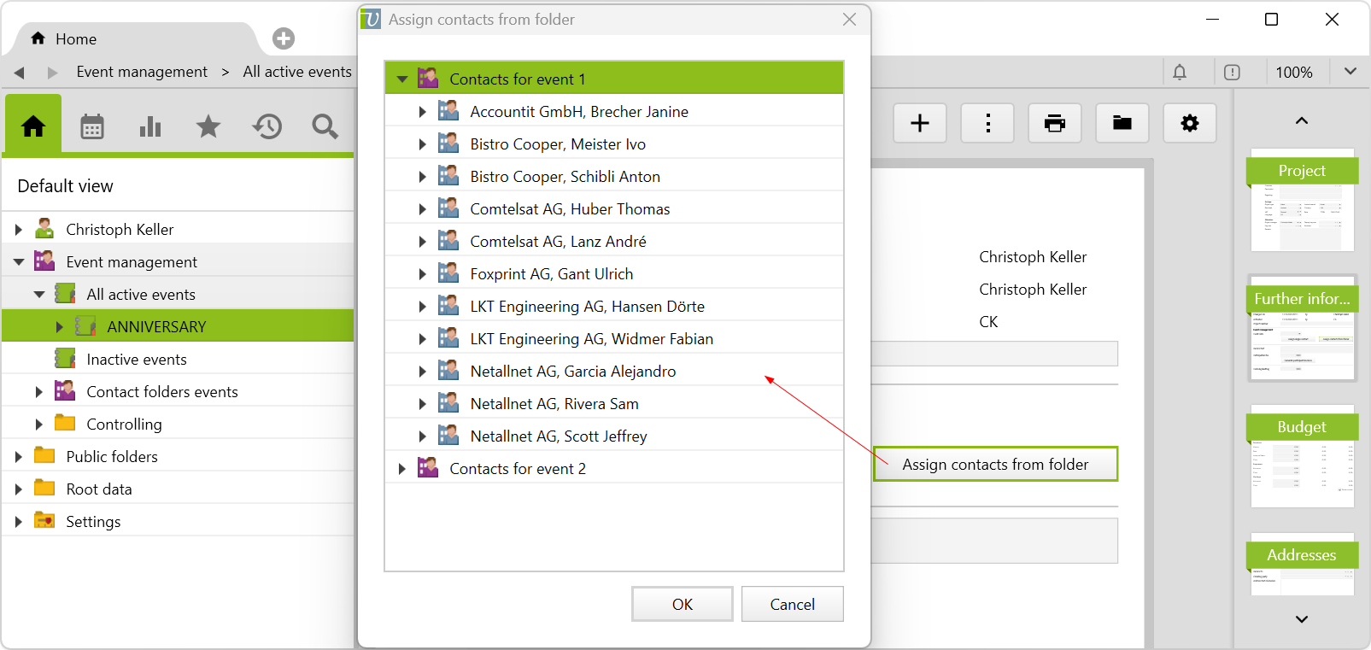Cancel the assign contacts dialog
Screen dimensions: 1371x650
(x=792, y=604)
